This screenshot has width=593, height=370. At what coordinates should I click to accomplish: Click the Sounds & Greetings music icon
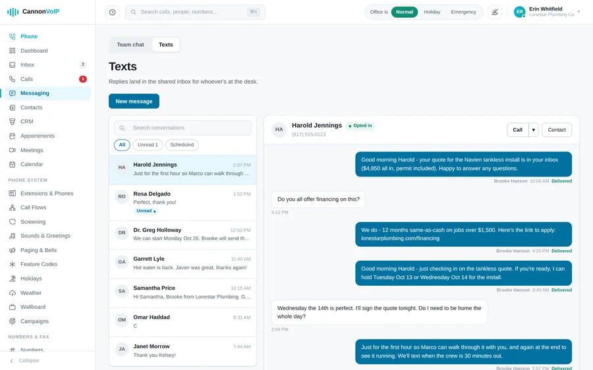click(13, 236)
